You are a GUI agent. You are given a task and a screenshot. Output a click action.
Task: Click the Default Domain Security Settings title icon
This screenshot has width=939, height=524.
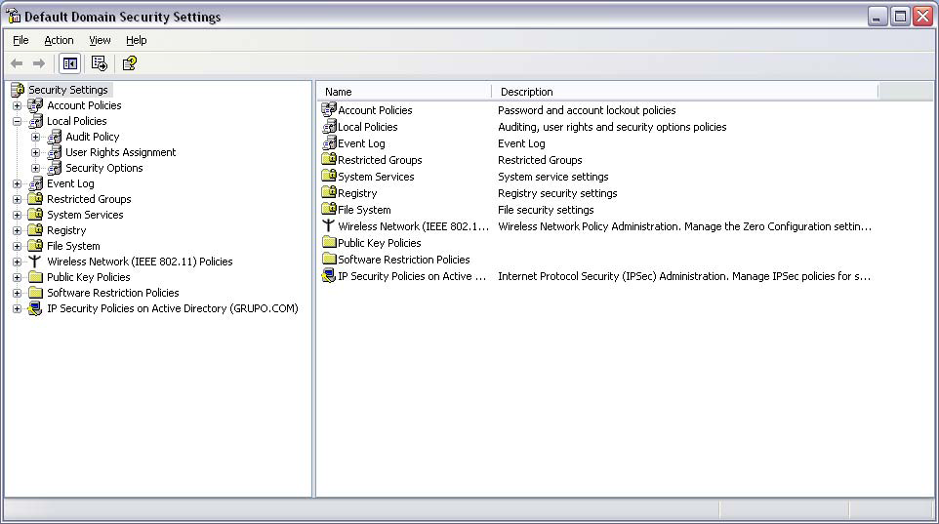point(13,16)
